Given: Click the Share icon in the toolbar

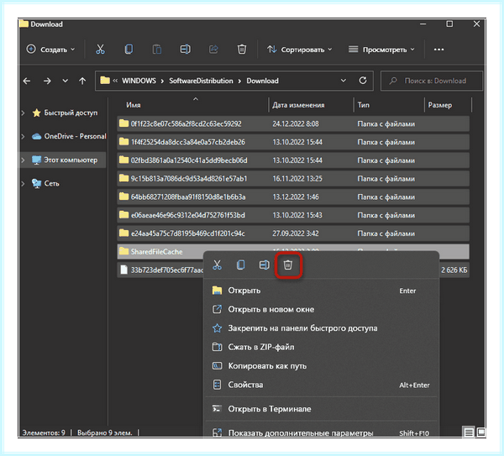Looking at the screenshot, I should [213, 50].
